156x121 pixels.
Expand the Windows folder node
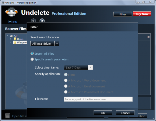click(11, 42)
